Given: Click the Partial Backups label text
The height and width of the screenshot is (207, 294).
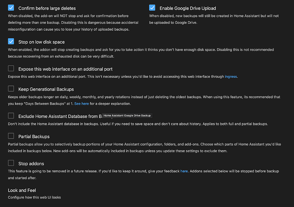Looking at the screenshot, I should (x=34, y=136).
